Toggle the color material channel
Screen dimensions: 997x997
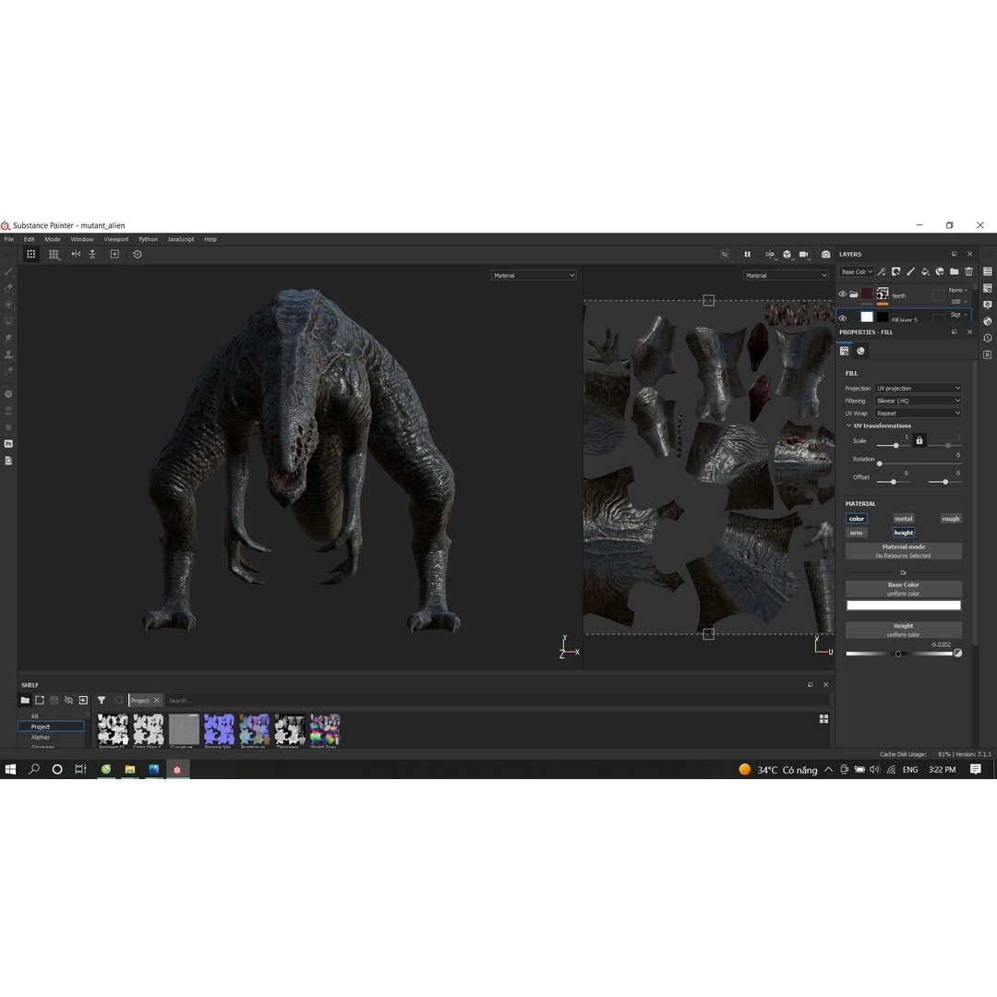[857, 519]
